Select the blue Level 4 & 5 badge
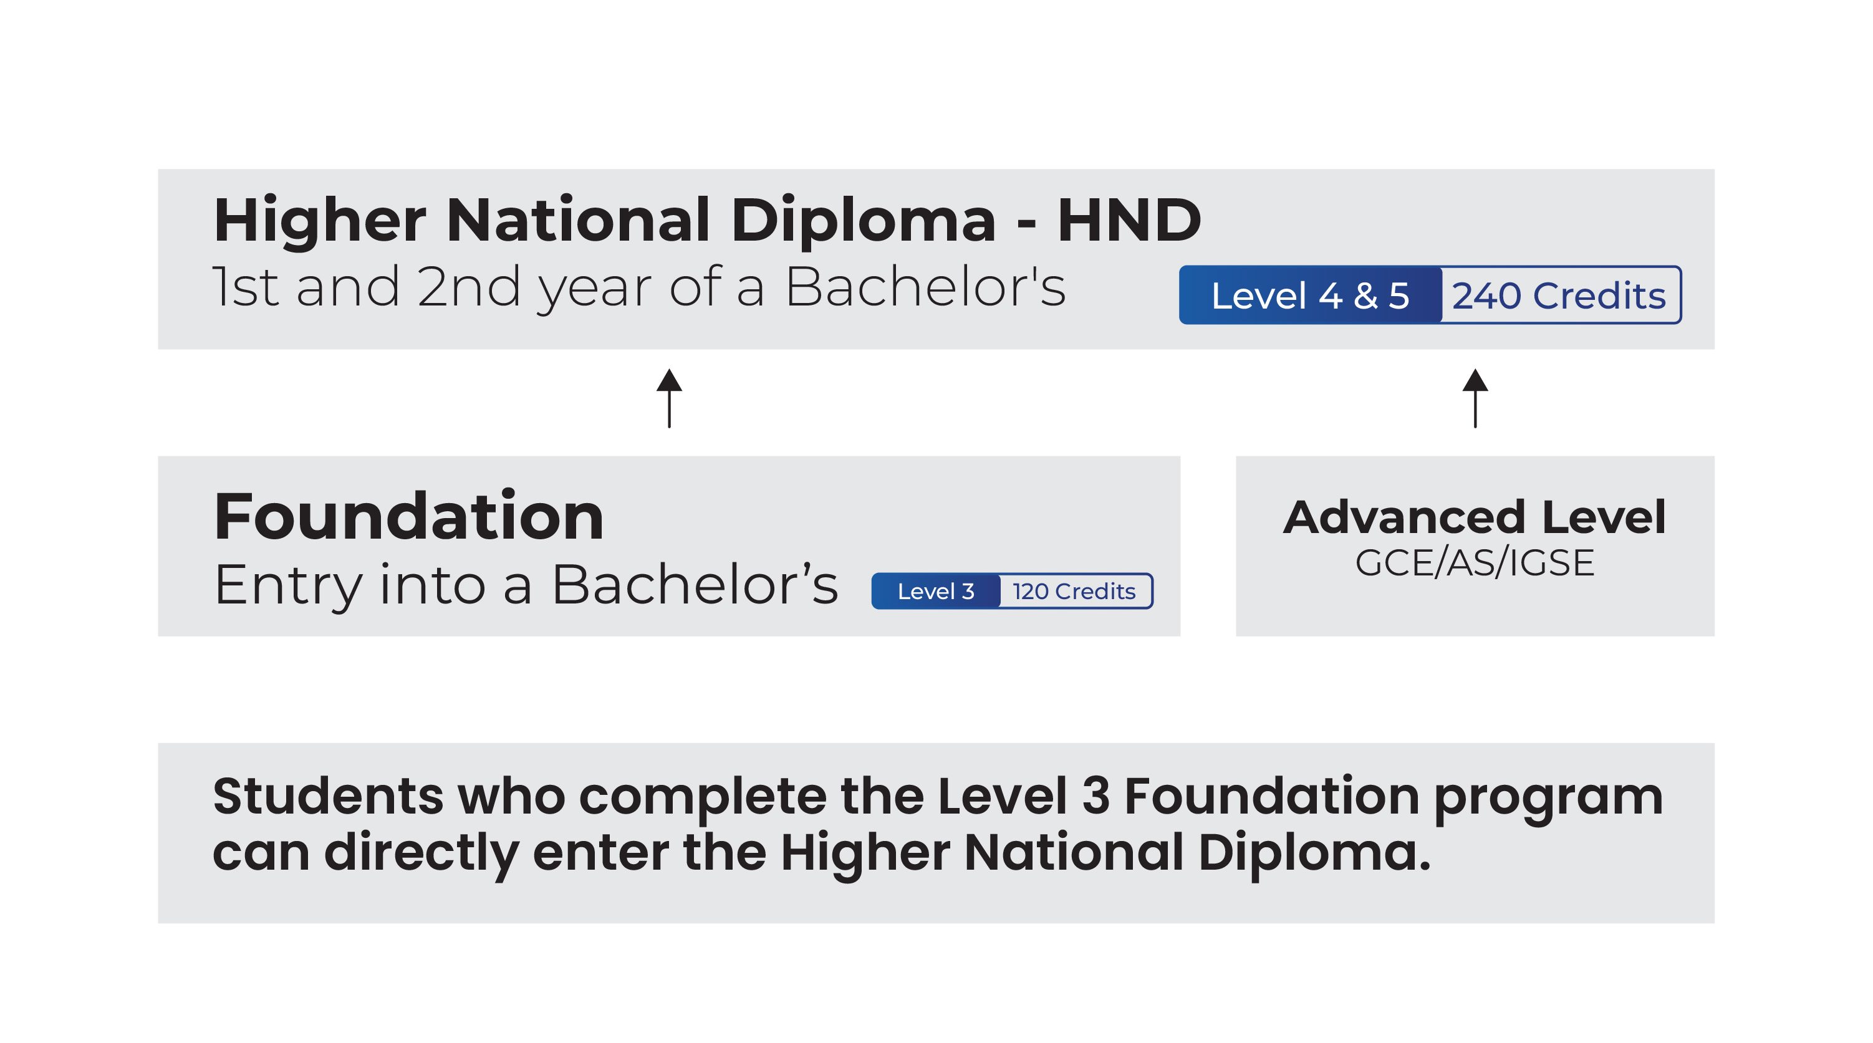This screenshot has height=1043, width=1873. click(1309, 295)
